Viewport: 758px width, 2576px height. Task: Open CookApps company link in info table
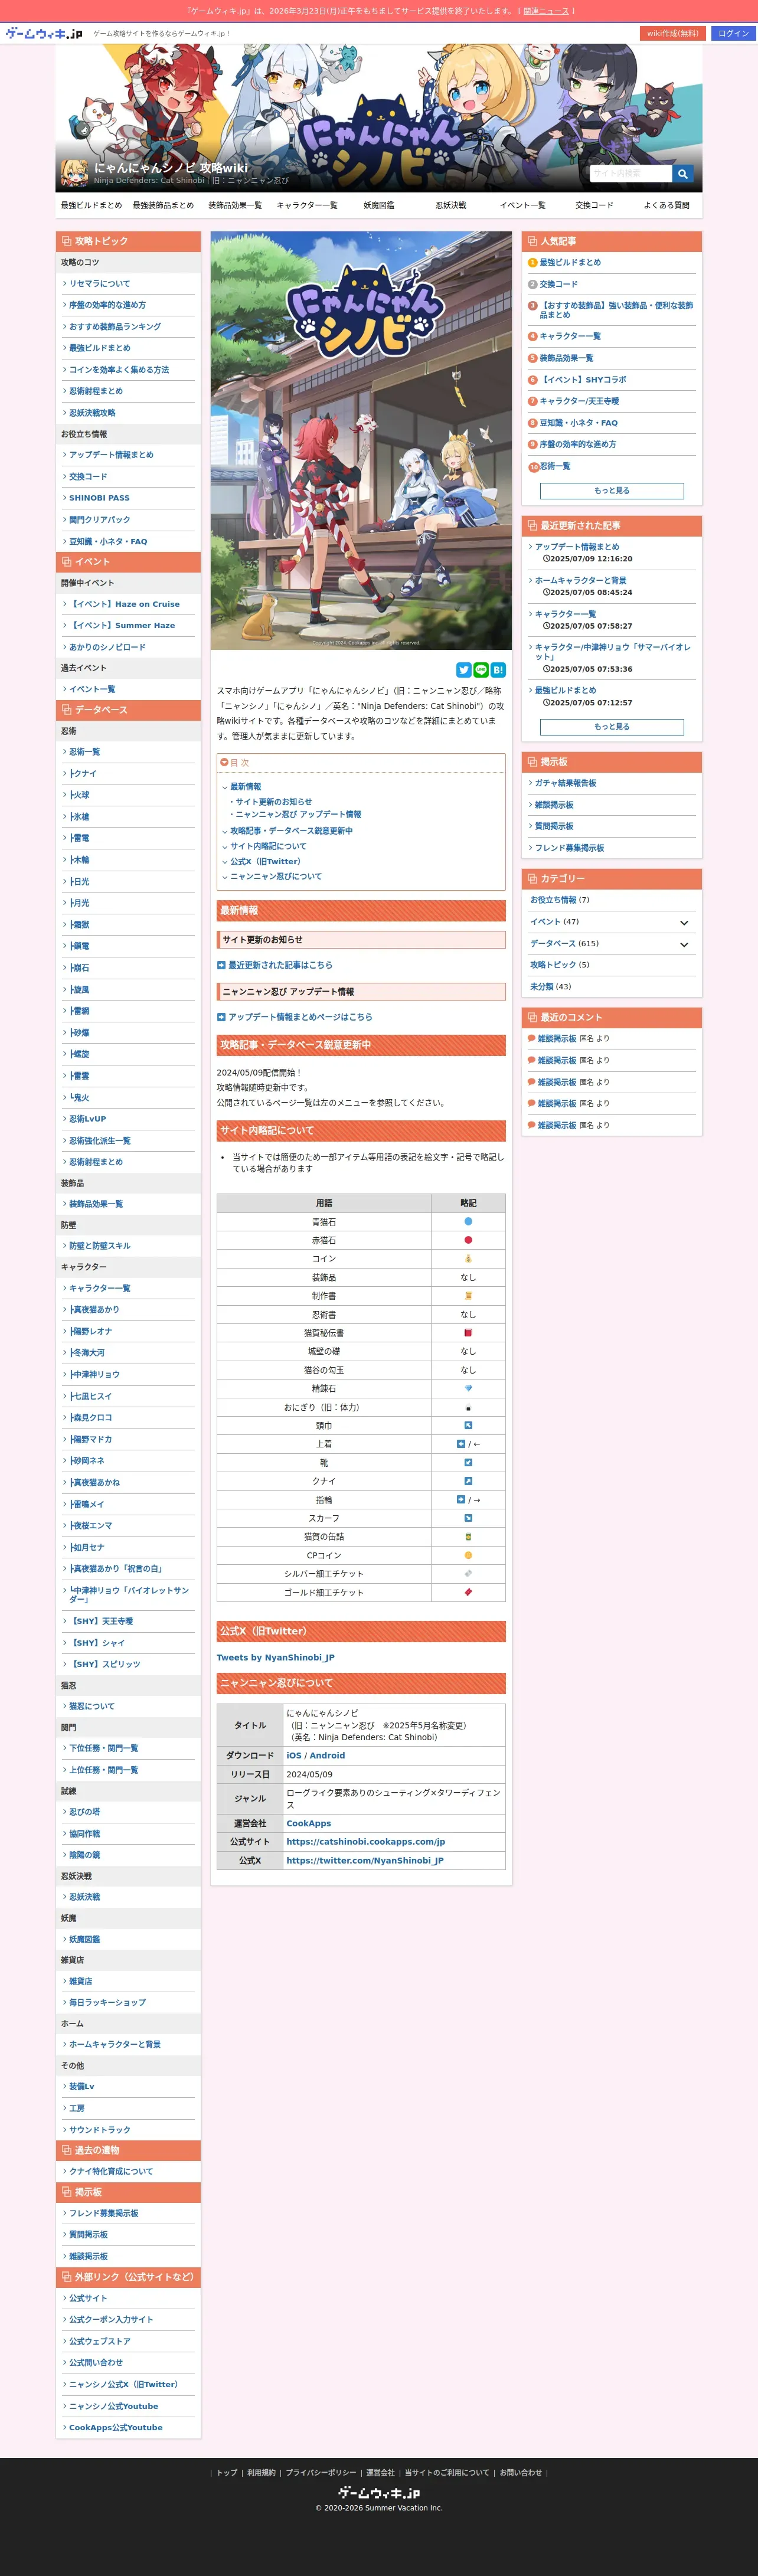[308, 1824]
